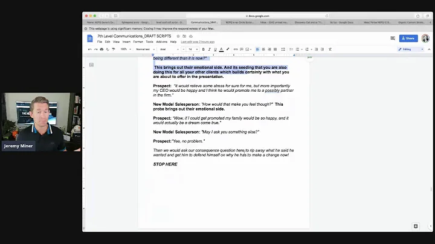This screenshot has height=244, width=435.
Task: Increase paragraph indent
Action: [322, 50]
